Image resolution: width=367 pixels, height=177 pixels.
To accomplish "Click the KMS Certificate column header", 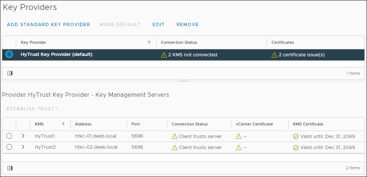I will coord(308,124).
